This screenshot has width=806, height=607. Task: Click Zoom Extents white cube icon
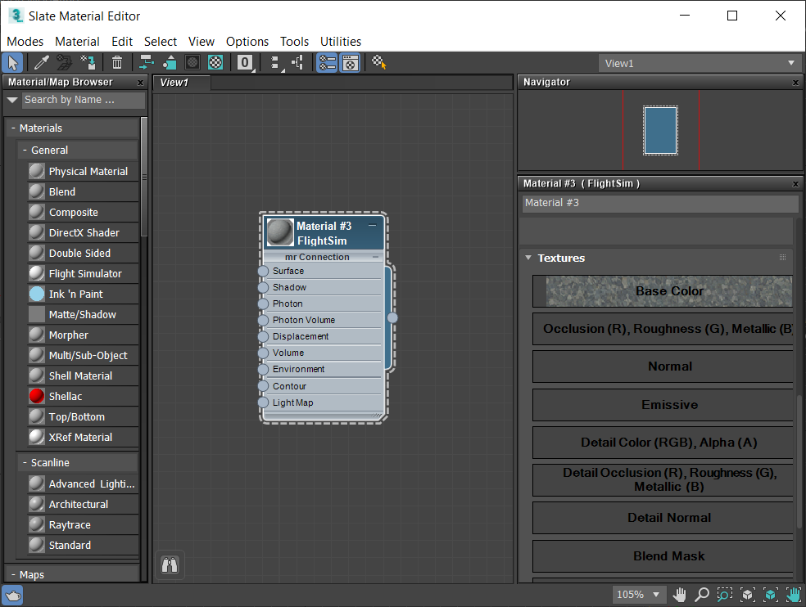(747, 595)
